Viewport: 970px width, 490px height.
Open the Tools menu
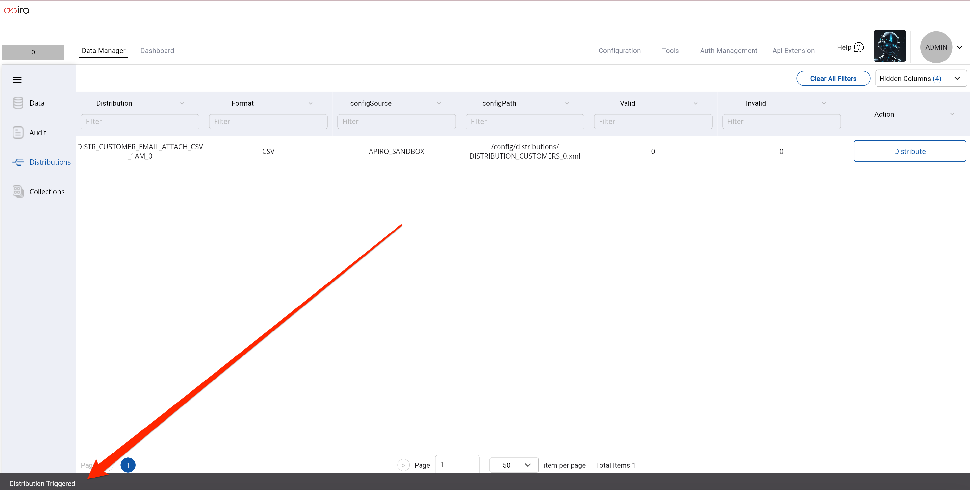click(x=670, y=50)
